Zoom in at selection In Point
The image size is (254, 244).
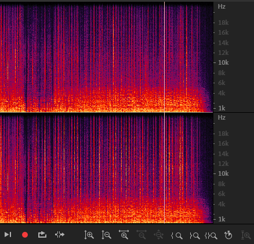click(177, 235)
